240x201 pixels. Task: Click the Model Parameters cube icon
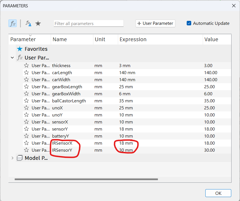[x=20, y=158]
